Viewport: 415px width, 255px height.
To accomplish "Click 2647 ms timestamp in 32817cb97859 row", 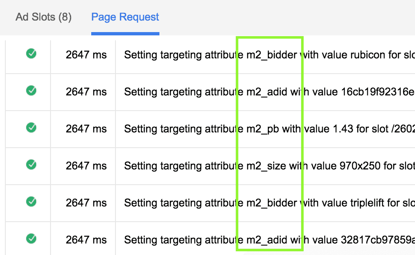I will click(x=86, y=240).
